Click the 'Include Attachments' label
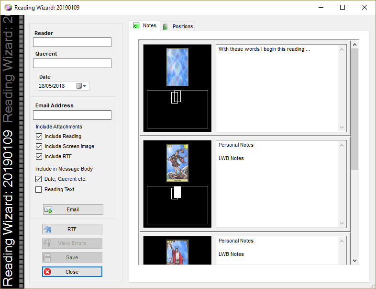 point(59,127)
